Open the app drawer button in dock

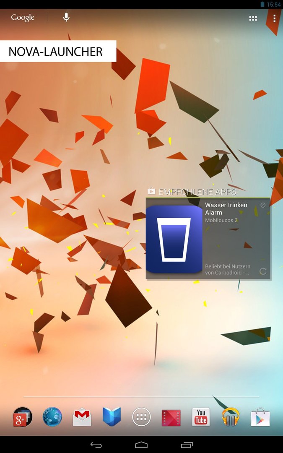tap(142, 417)
